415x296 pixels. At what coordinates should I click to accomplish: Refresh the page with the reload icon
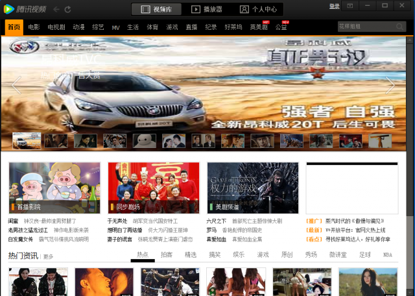[x=67, y=10]
